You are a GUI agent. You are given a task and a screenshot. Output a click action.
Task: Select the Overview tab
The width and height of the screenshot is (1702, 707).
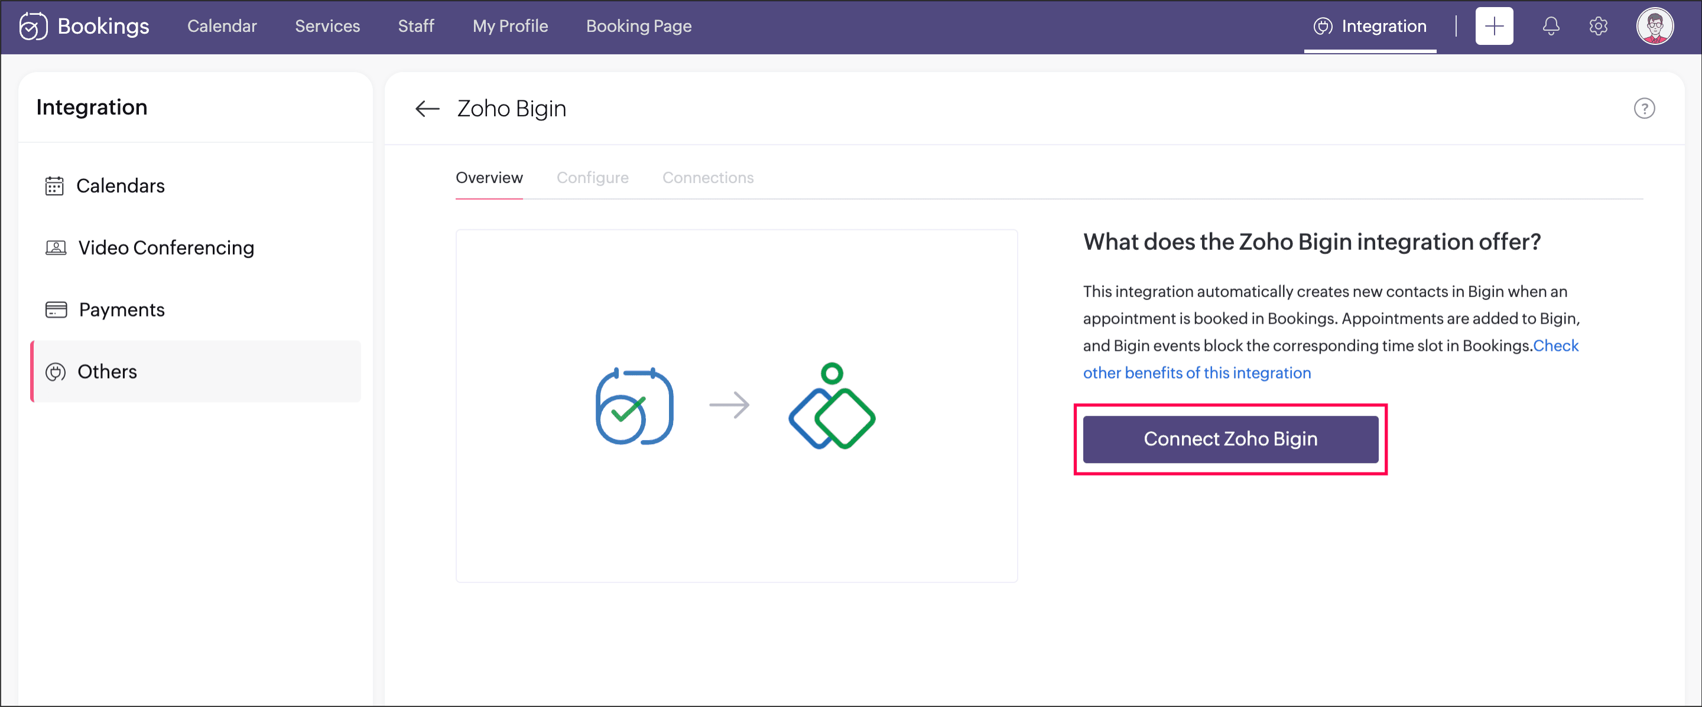click(x=489, y=178)
